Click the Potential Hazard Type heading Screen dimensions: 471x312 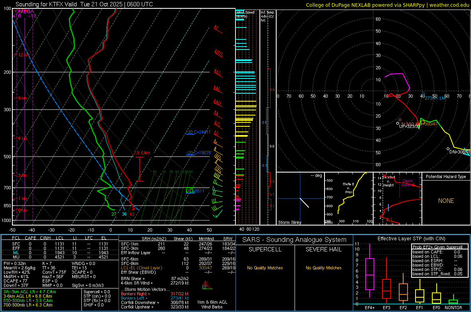click(446, 177)
